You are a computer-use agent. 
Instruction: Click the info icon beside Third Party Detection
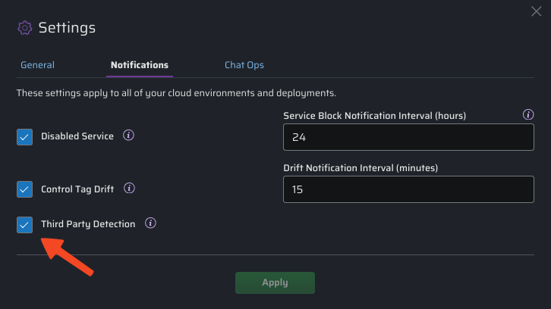pyautogui.click(x=150, y=223)
